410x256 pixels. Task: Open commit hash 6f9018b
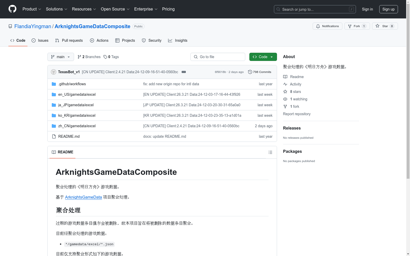pyautogui.click(x=220, y=72)
